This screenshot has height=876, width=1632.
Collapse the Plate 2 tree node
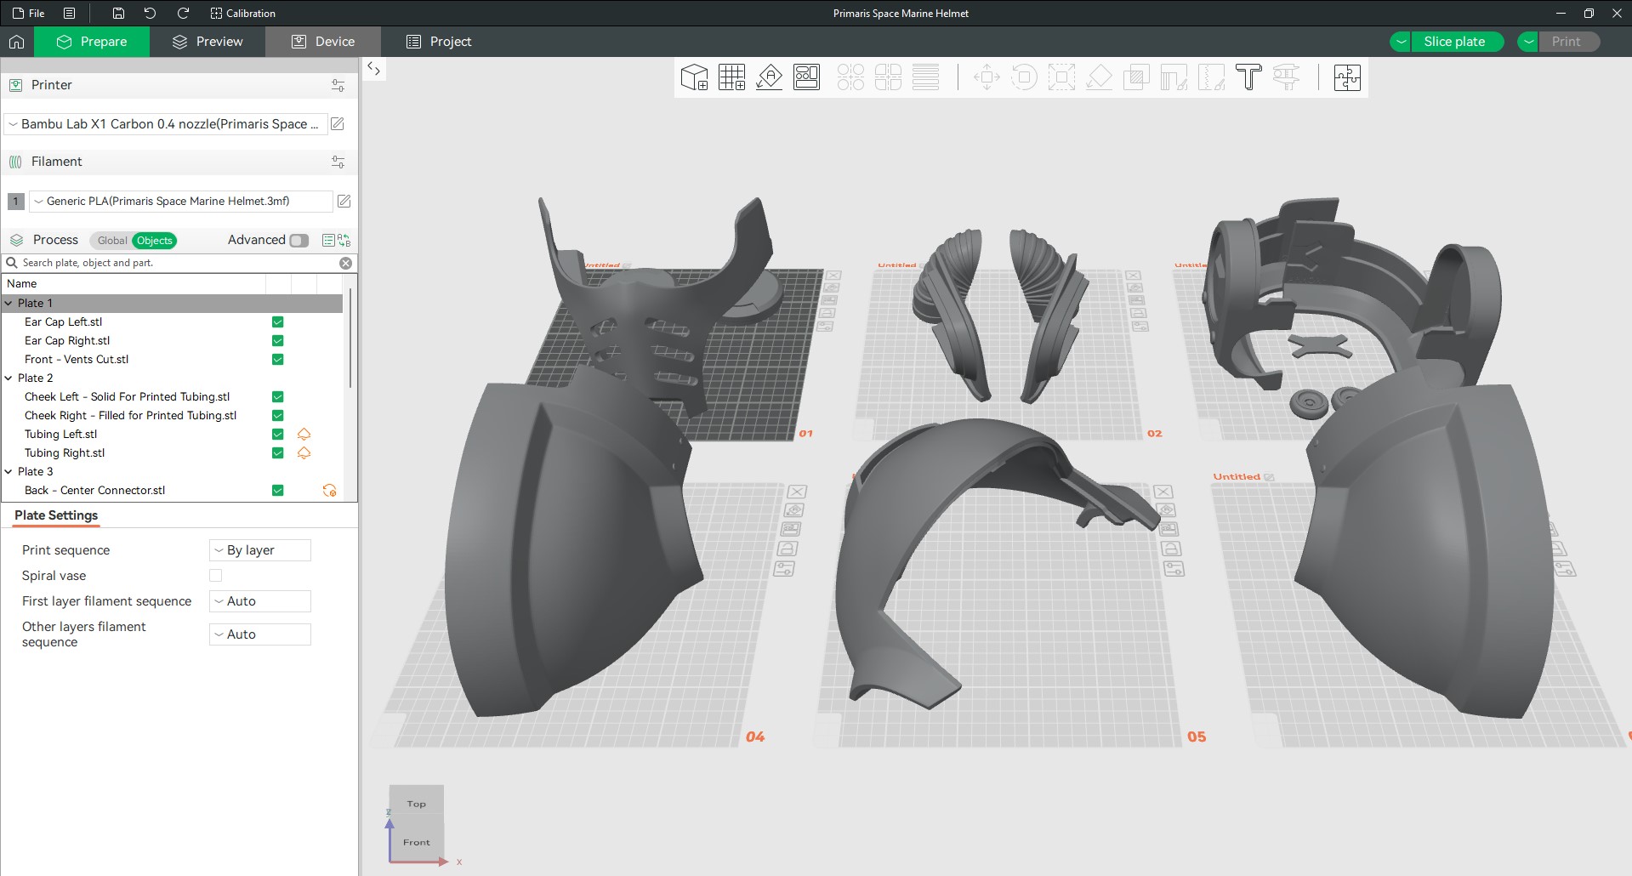9,378
